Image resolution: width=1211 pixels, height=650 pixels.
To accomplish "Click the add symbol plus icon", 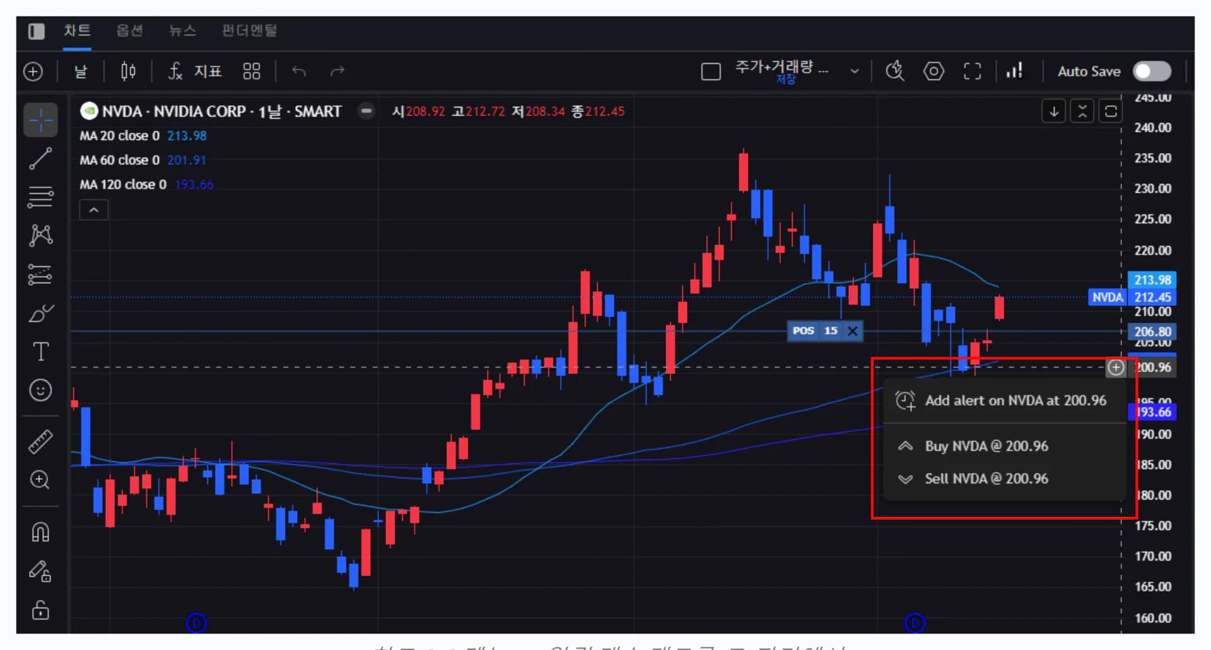I will point(33,71).
